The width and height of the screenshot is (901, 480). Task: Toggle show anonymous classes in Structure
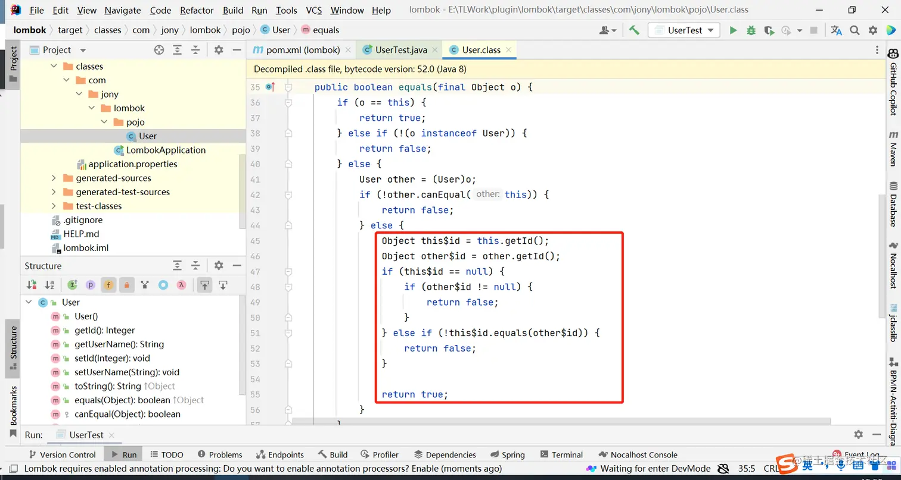[163, 285]
